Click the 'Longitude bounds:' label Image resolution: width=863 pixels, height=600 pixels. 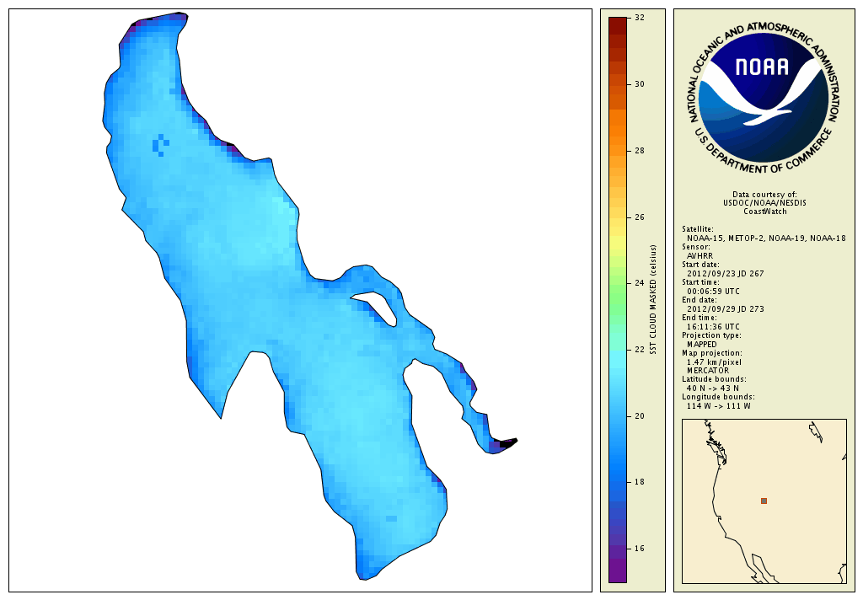[x=718, y=397]
